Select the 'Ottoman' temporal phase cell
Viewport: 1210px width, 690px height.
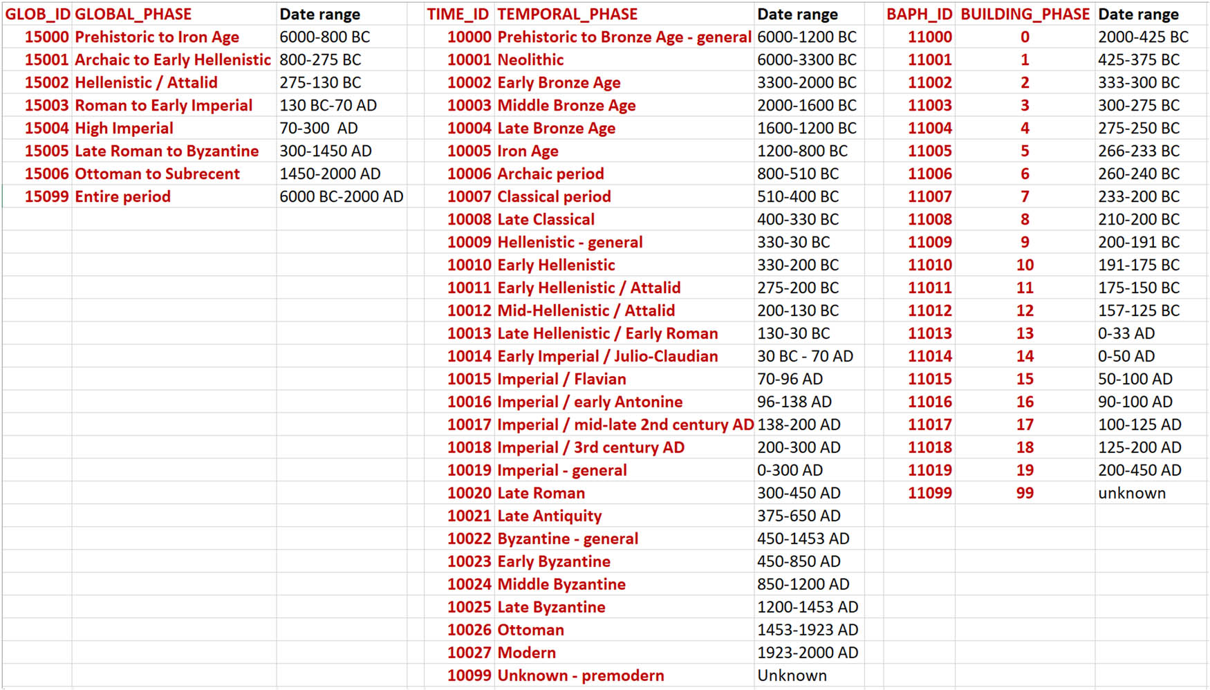[x=530, y=630]
